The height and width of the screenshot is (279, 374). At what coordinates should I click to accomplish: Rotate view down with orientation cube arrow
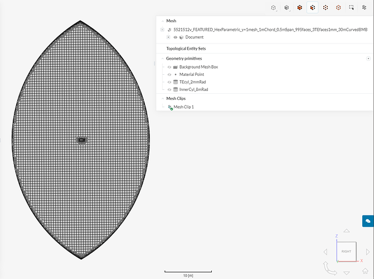pos(347,273)
